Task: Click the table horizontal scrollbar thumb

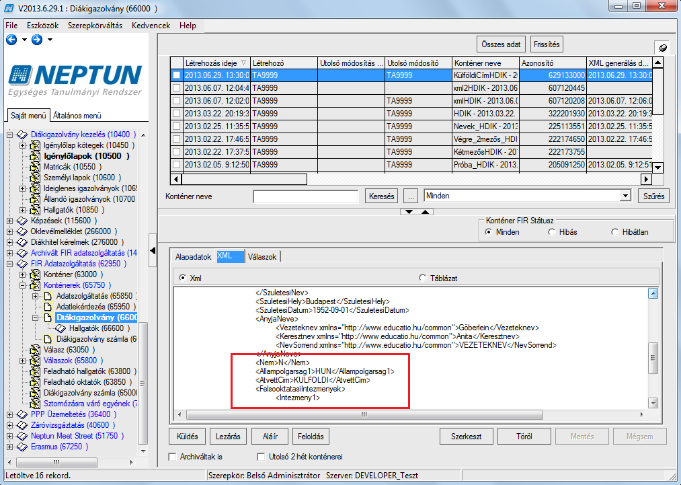Action: click(x=244, y=179)
